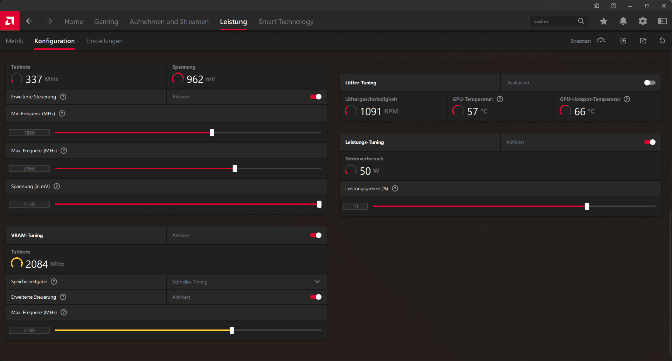
Task: Disable the Leistungs-Tuning toggle
Action: click(650, 142)
